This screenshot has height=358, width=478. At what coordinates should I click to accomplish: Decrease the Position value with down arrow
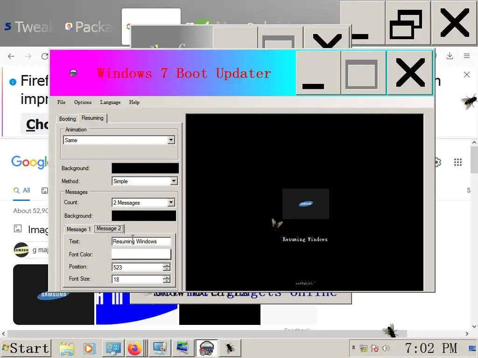(x=167, y=269)
